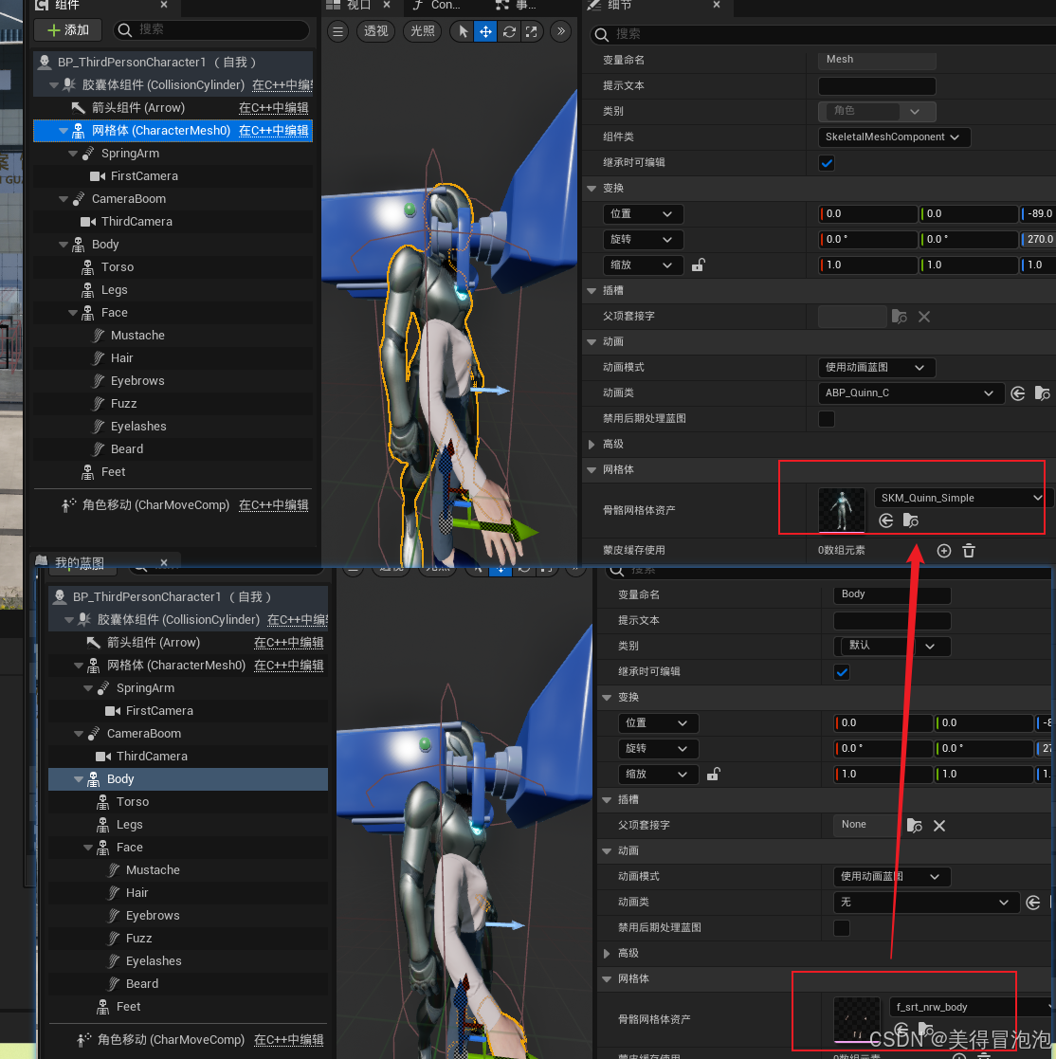Click the SKM_Quinn_Simple mesh thumbnail
The width and height of the screenshot is (1056, 1059).
841,510
